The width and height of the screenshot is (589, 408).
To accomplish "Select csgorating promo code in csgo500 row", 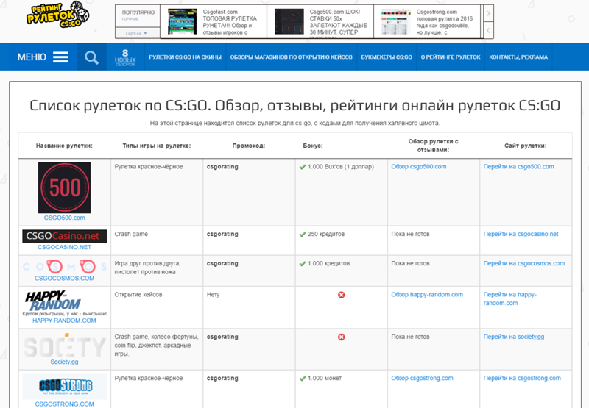I will 222,166.
